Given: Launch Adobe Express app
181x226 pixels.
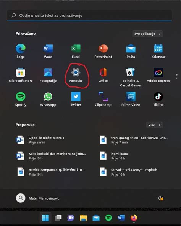Looking at the screenshot, I should pos(158,75).
